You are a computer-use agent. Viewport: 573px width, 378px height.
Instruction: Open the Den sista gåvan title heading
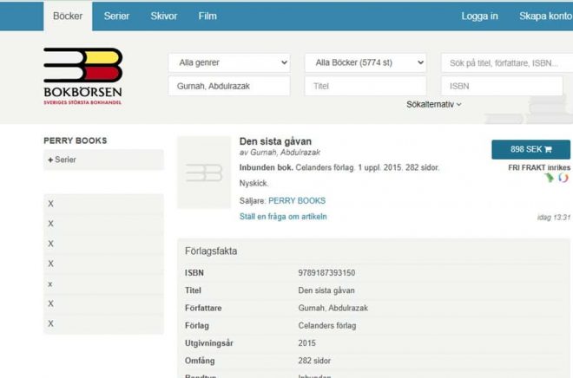(x=275, y=141)
